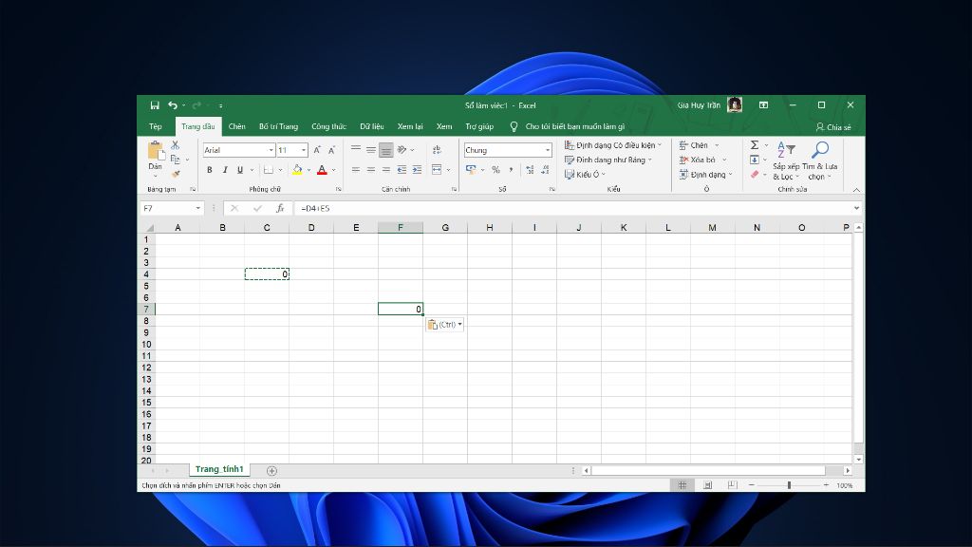Click the Ribbon Display Options icon
The height and width of the screenshot is (547, 972).
coord(764,105)
